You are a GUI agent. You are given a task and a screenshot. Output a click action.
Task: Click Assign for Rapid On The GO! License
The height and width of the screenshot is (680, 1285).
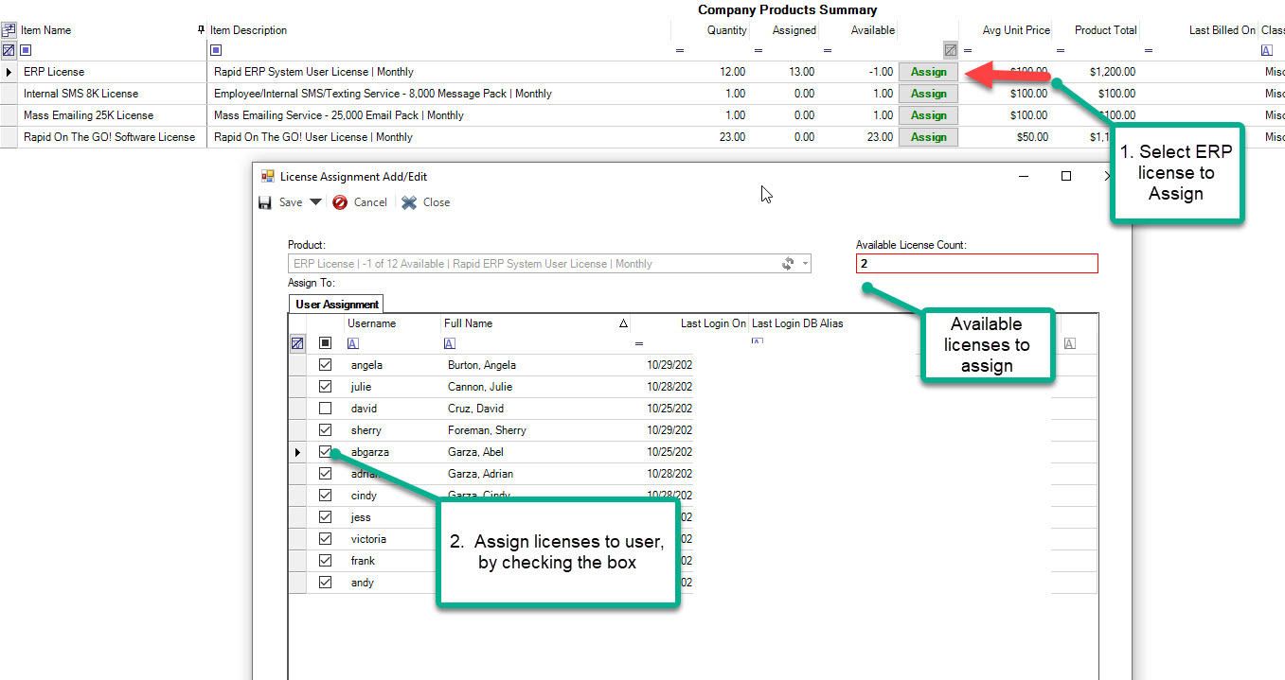point(928,137)
